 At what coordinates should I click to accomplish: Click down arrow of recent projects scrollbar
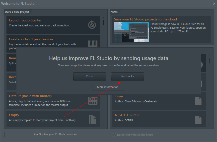pyautogui.click(x=209, y=125)
